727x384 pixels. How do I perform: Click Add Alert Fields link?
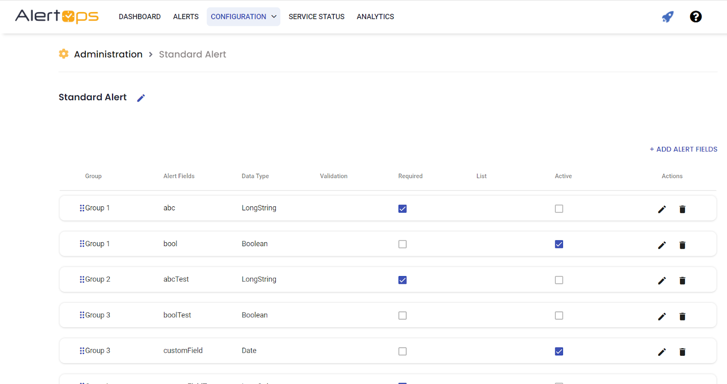coord(683,149)
